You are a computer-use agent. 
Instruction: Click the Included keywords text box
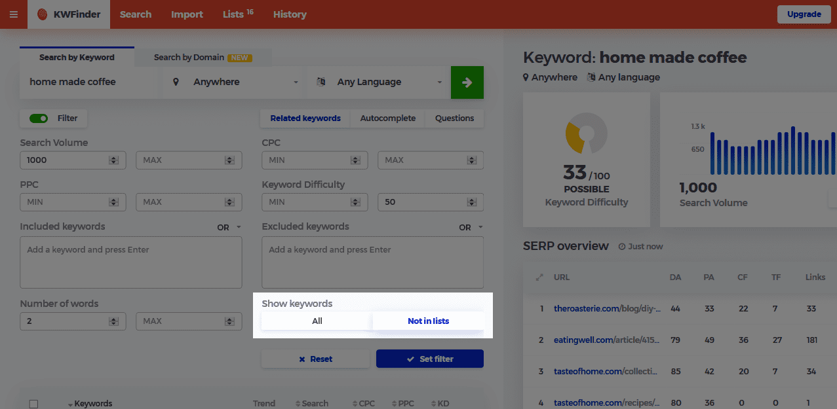coord(131,262)
